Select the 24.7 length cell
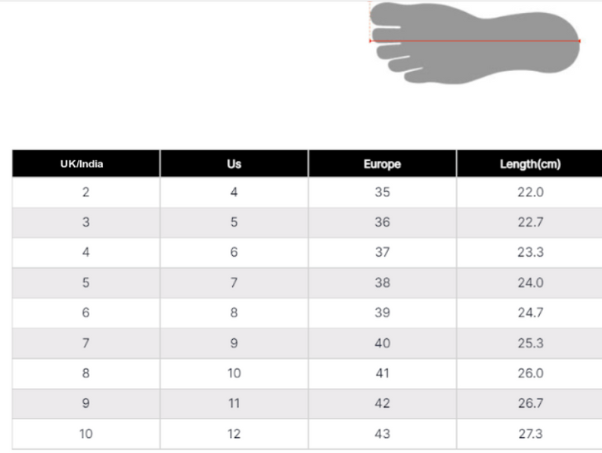 [x=530, y=313]
